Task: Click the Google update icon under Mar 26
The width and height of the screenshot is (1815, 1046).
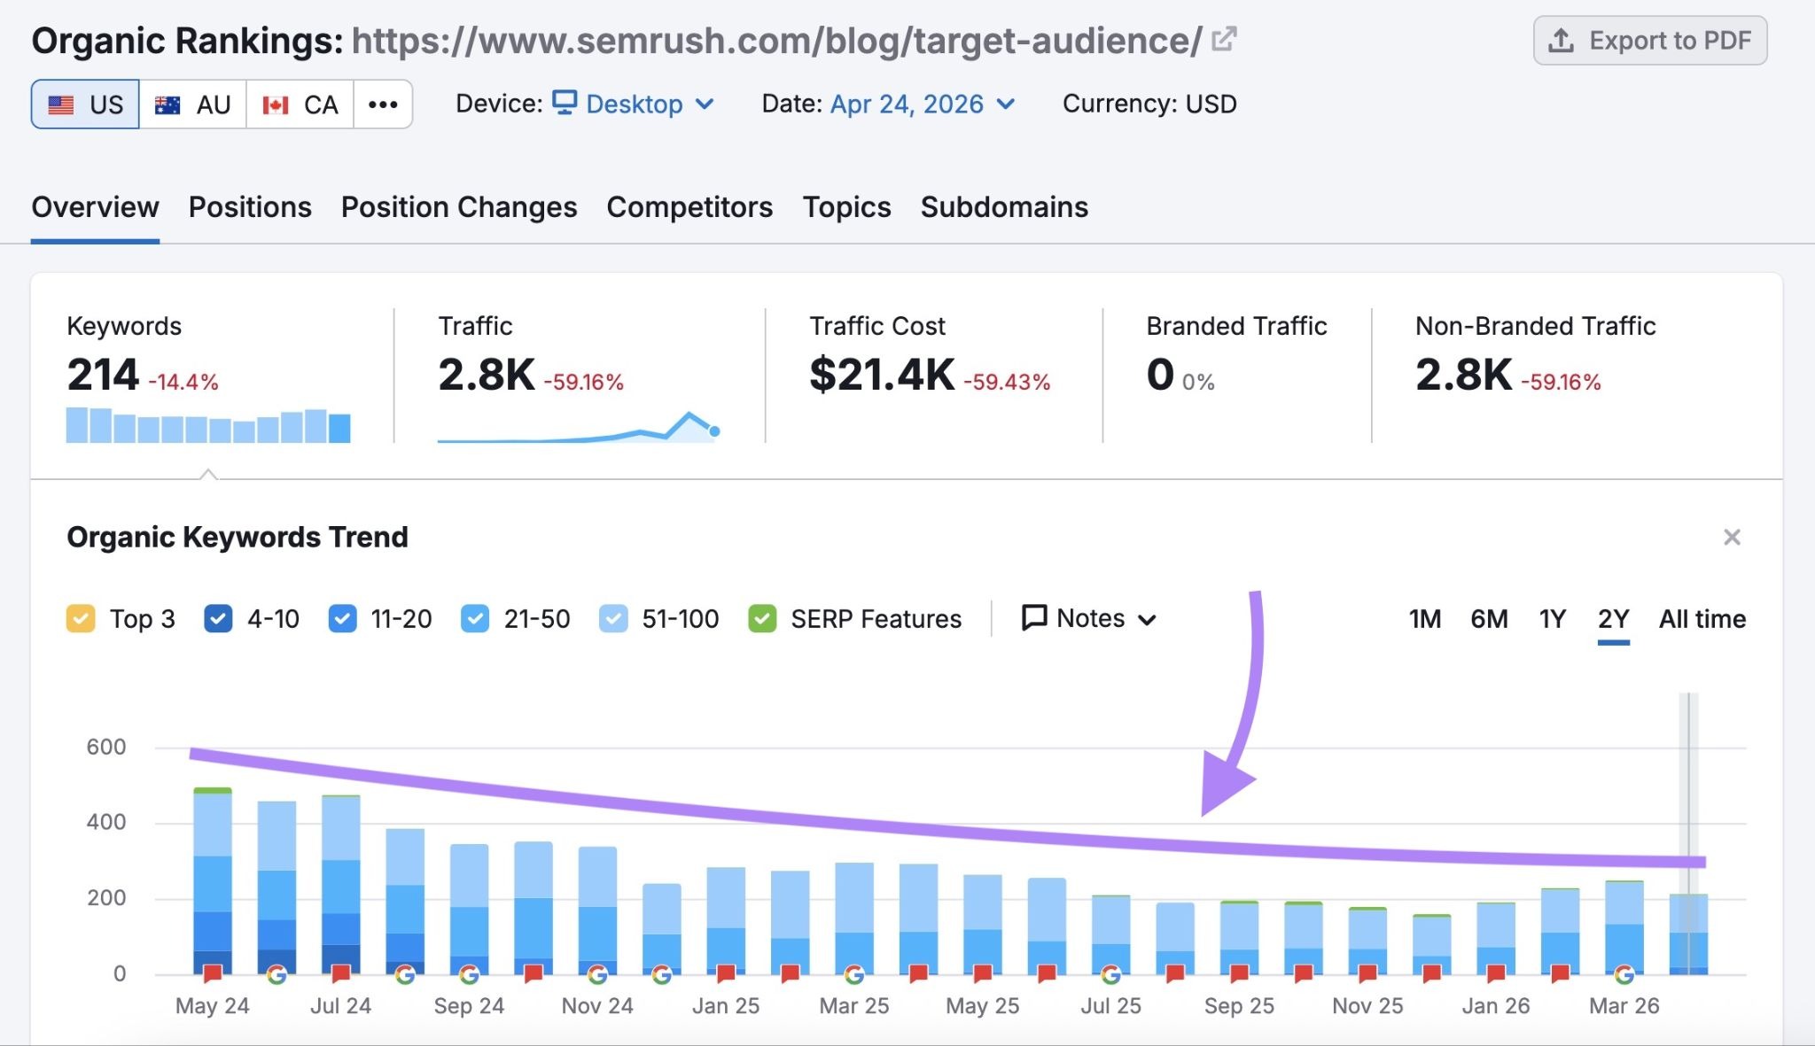Action: (1624, 974)
